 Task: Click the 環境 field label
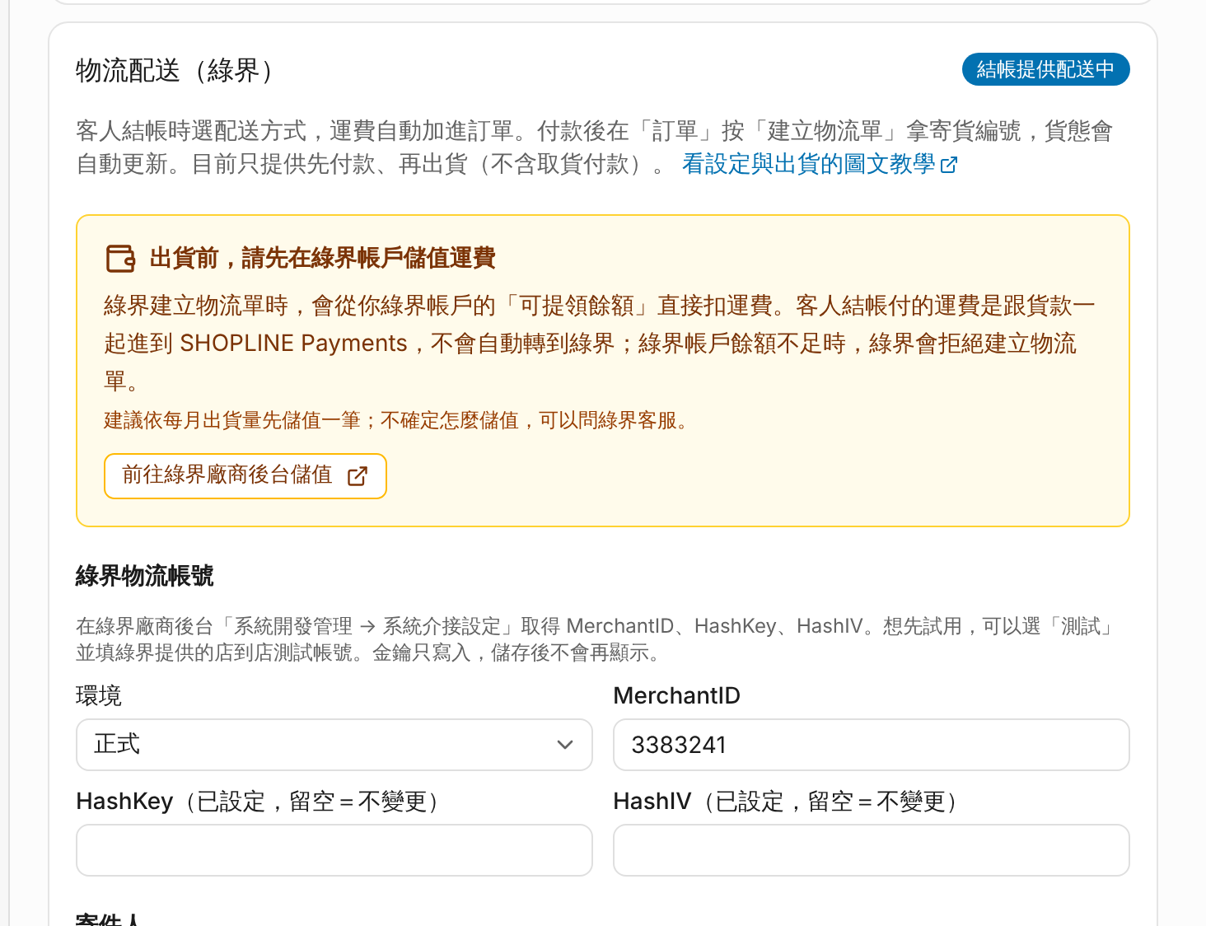click(x=99, y=696)
